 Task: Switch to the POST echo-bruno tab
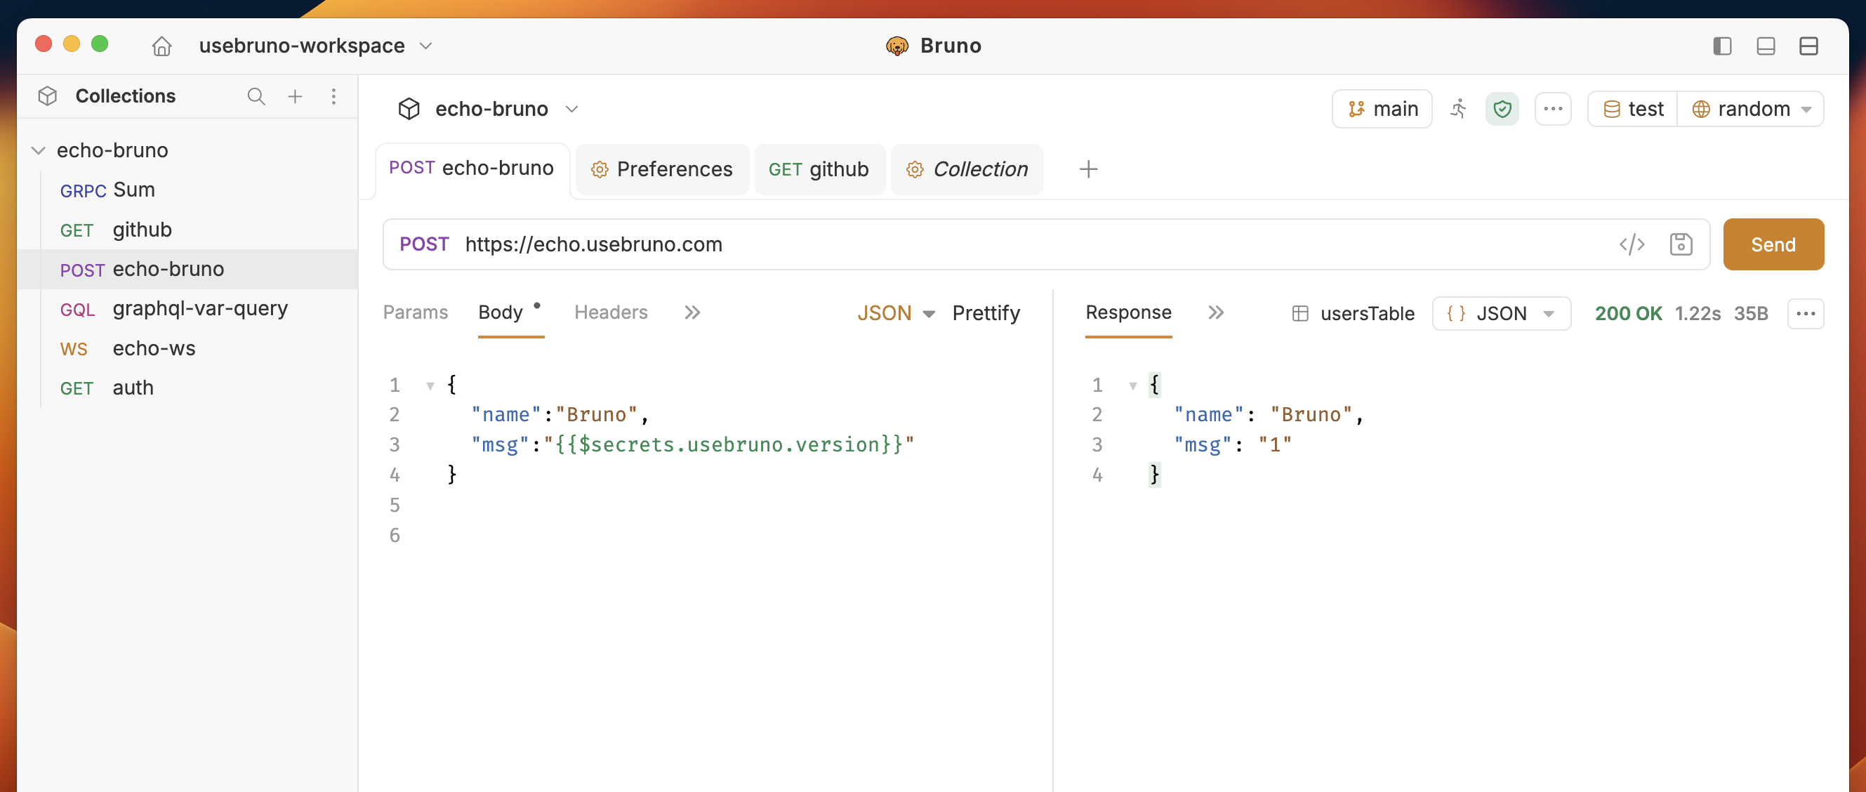click(x=472, y=168)
